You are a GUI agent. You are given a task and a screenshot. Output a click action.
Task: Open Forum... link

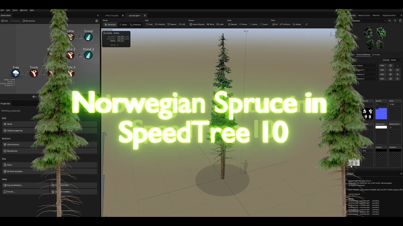(26, 191)
